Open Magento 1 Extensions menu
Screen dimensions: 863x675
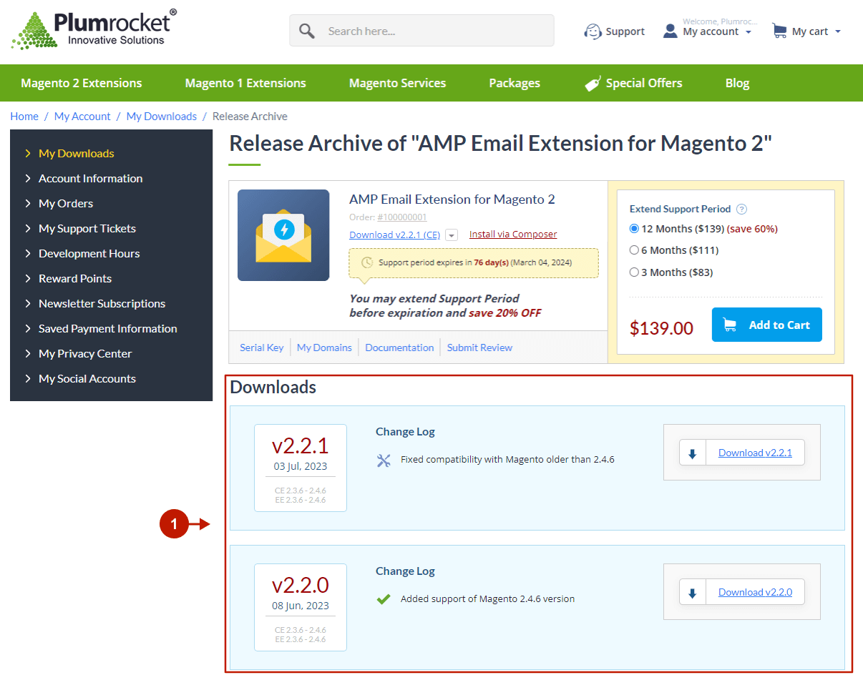pos(245,83)
